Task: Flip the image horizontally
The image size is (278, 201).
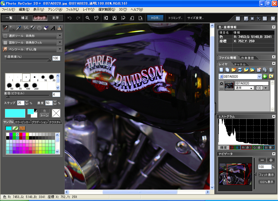Action: (x=106, y=18)
